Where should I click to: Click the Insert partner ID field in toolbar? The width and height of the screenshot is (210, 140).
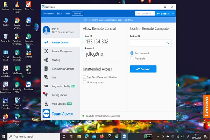click(145, 13)
